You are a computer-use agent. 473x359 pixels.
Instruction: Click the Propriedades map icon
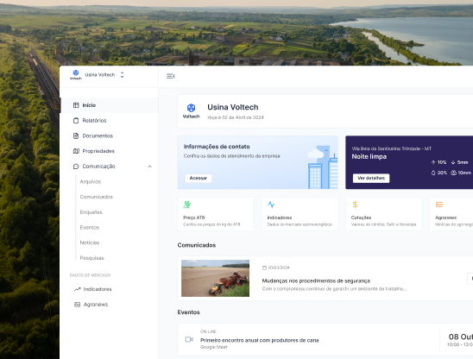click(76, 151)
